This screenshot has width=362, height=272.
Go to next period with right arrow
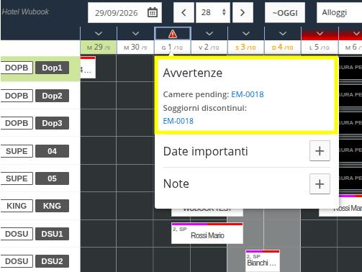click(x=243, y=12)
